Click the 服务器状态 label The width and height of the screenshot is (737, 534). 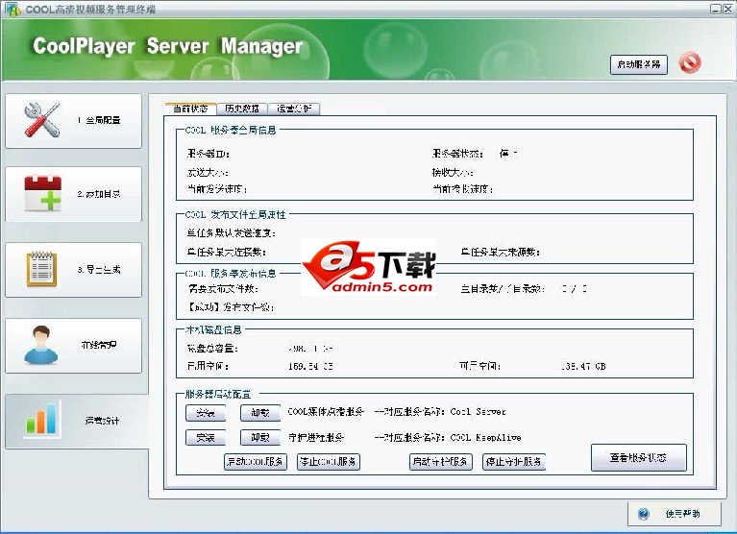pyautogui.click(x=457, y=154)
